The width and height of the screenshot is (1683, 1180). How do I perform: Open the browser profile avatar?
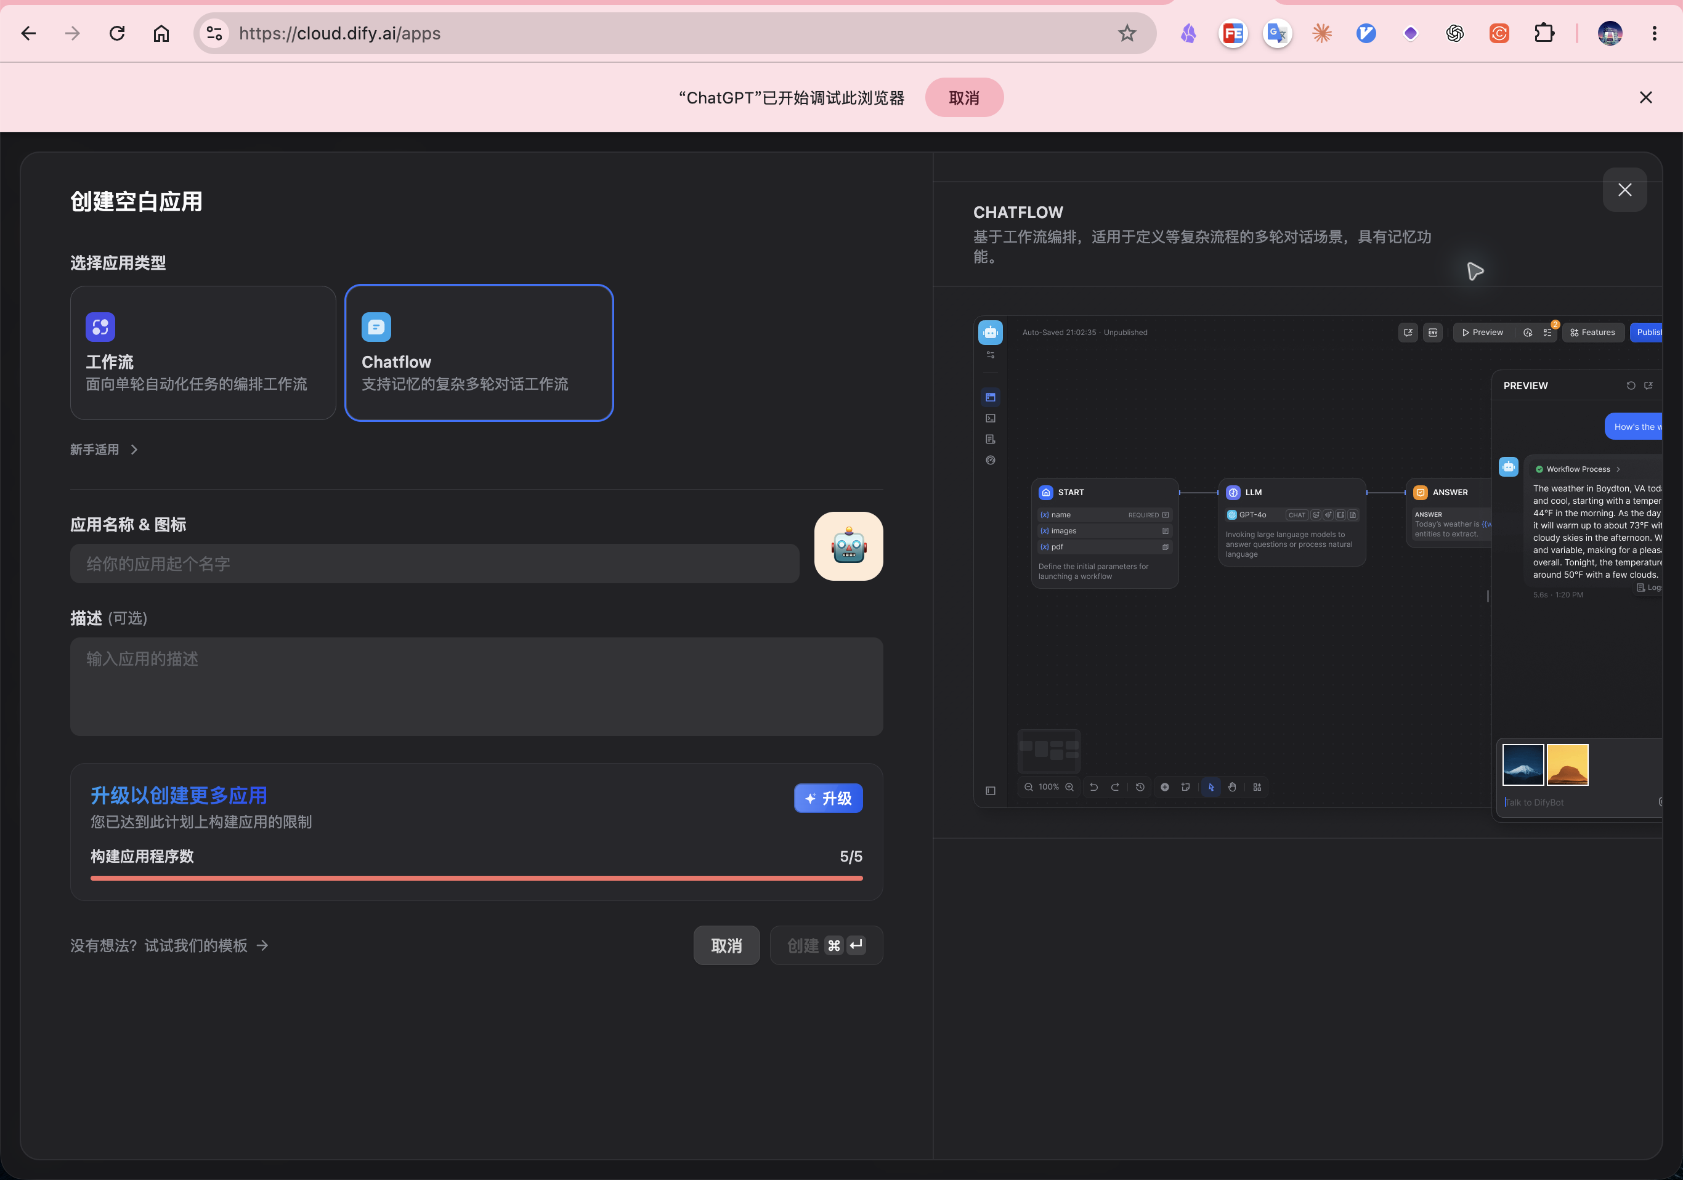pos(1610,33)
